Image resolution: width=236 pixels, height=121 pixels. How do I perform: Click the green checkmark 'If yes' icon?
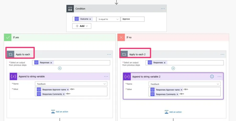[8, 37]
